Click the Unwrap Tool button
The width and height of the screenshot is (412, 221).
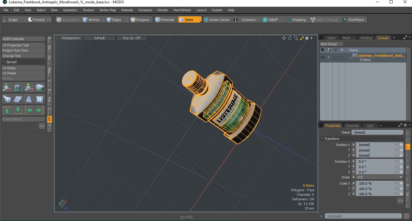pos(23,56)
